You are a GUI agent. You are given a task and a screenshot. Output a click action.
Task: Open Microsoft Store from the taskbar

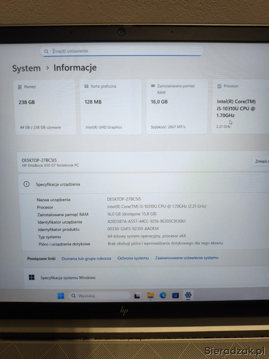click(x=175, y=296)
